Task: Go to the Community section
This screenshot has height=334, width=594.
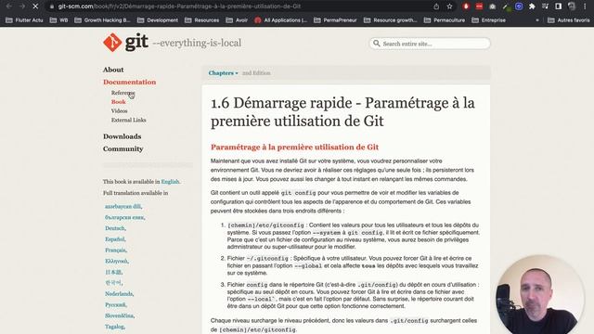Action: click(x=123, y=148)
